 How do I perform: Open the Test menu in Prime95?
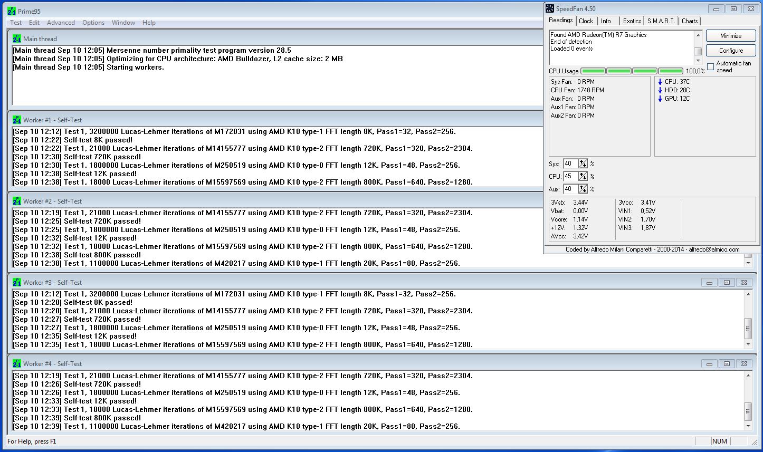pyautogui.click(x=16, y=23)
